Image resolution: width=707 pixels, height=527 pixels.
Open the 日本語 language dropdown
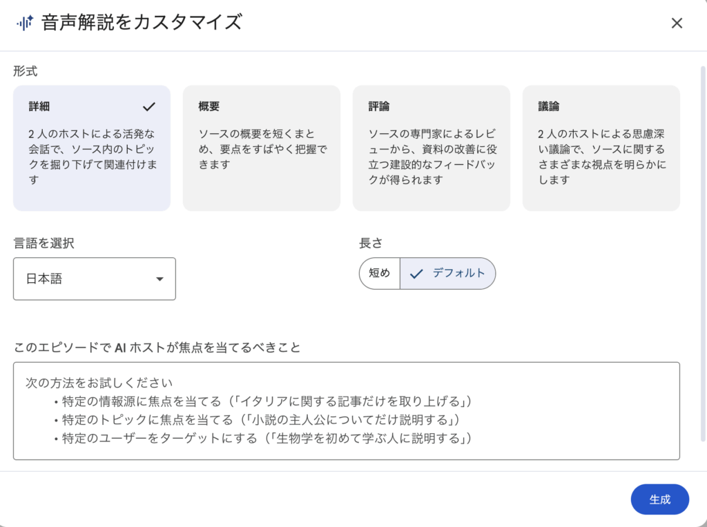point(94,279)
